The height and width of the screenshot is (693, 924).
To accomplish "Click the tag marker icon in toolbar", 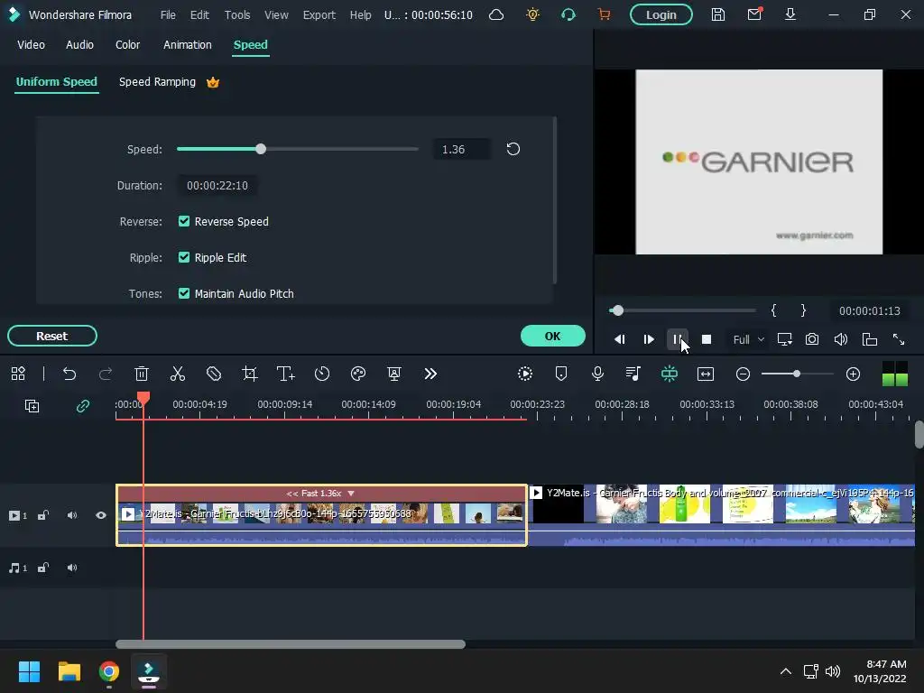I will click(x=213, y=374).
